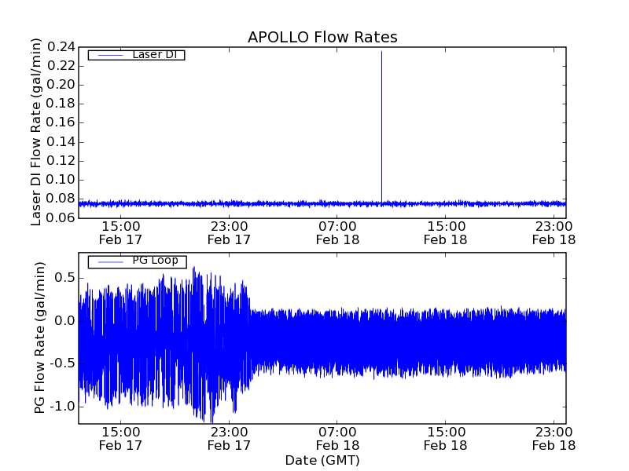
Task: Click the "Laser DI Flow Rate (gal/min)" axis label
Action: (35, 132)
